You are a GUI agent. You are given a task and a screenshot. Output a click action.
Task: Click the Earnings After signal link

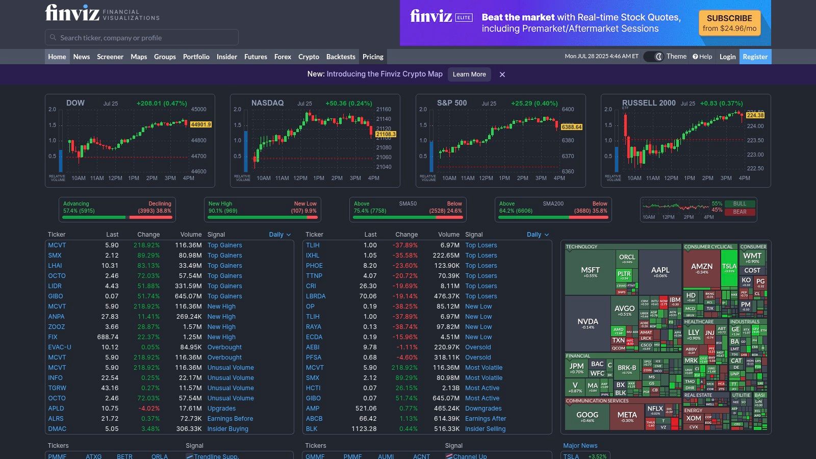click(x=486, y=419)
